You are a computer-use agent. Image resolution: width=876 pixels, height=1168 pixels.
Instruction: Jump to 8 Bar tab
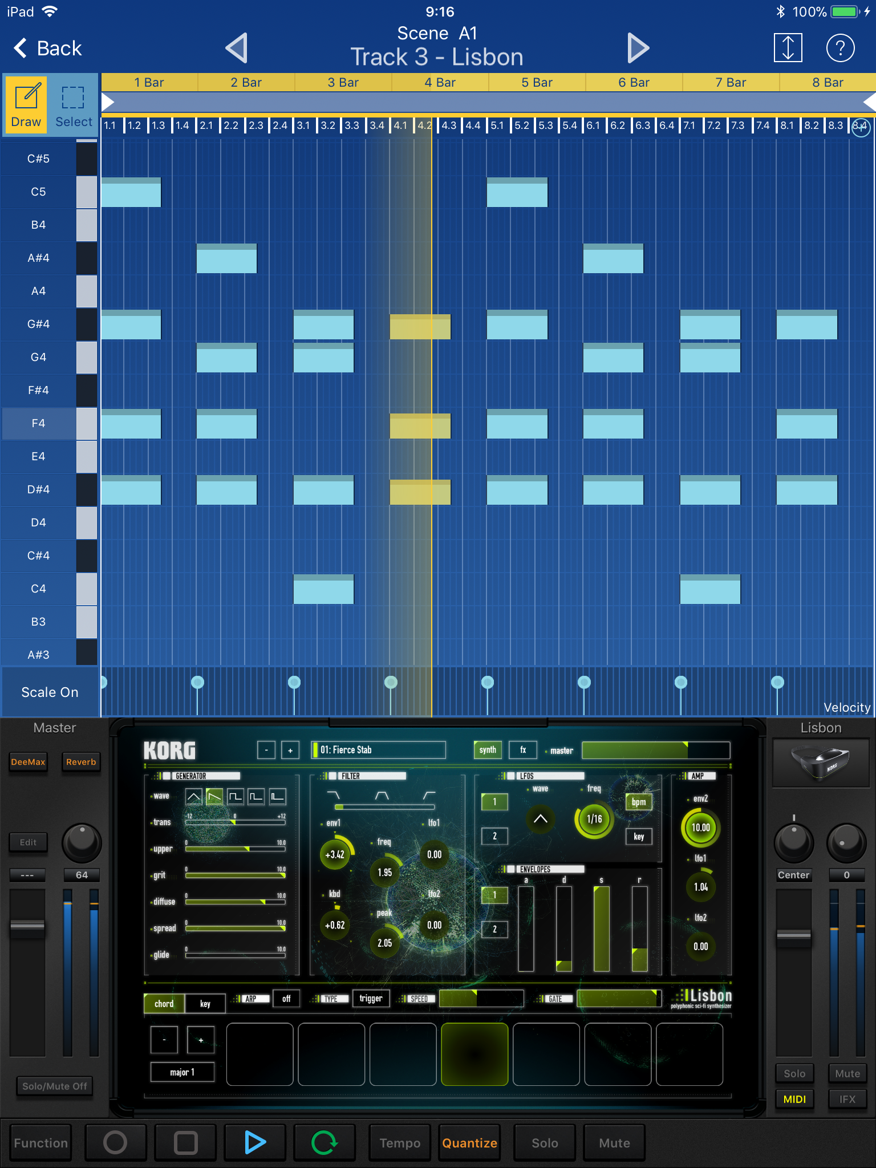[828, 82]
